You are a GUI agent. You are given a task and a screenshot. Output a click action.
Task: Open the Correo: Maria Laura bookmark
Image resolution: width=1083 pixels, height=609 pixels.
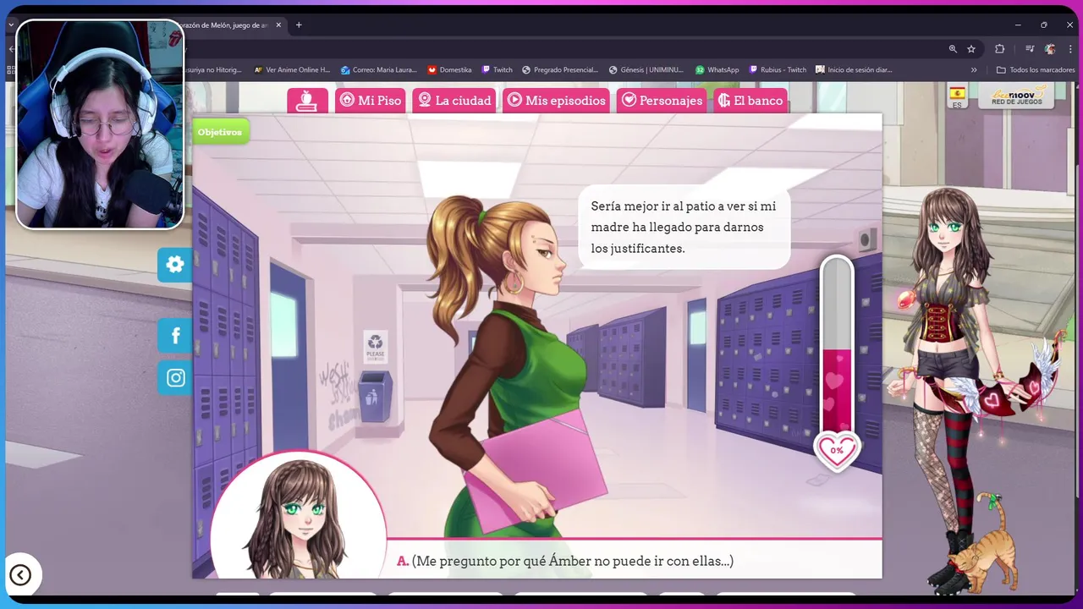point(378,70)
